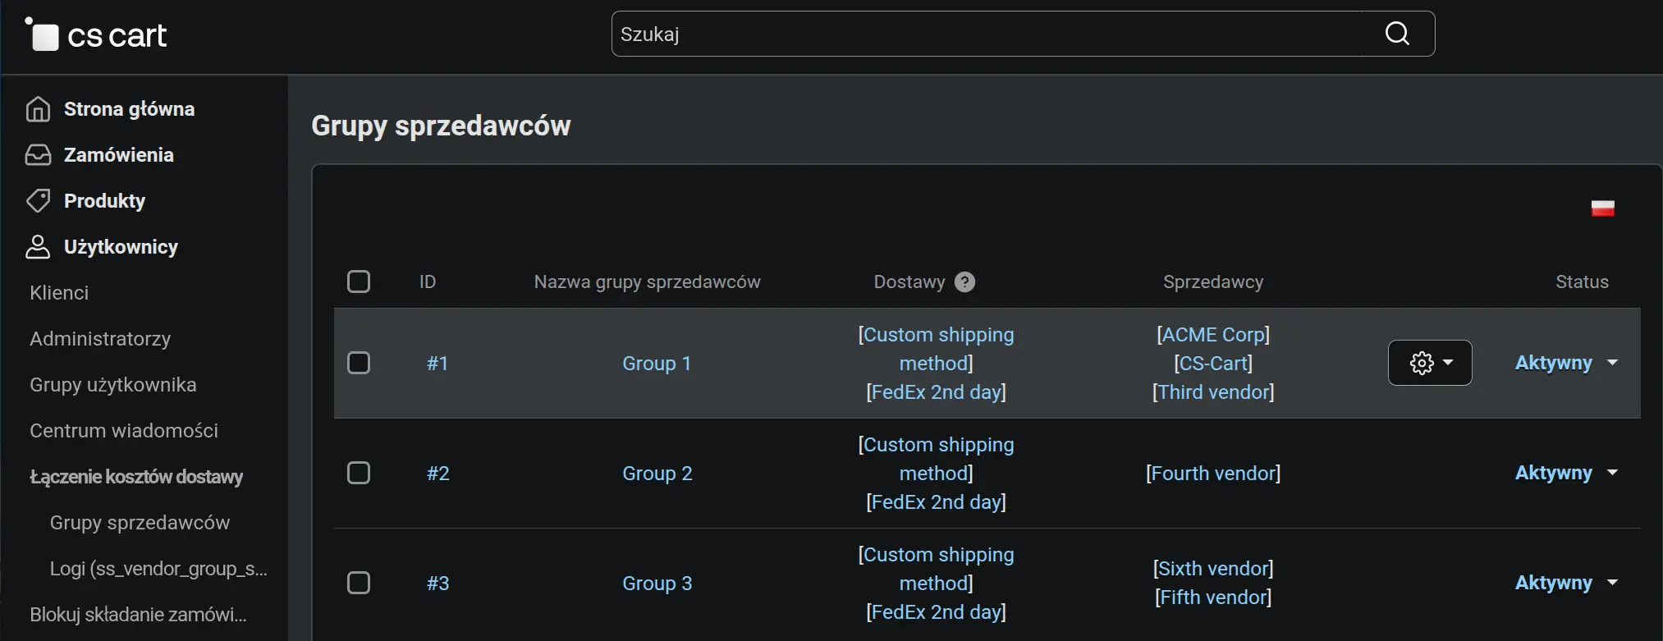This screenshot has width=1663, height=641.
Task: Click the Sprzedawcy column header
Action: pos(1213,282)
